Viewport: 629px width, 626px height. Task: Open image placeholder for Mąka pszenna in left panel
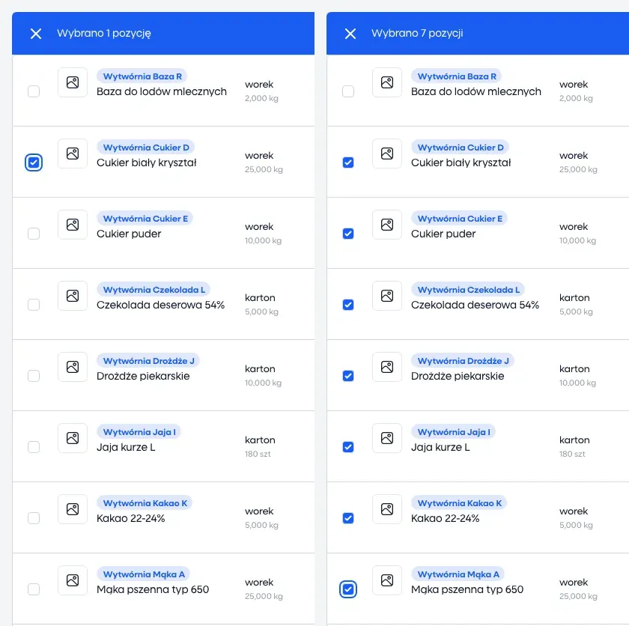[73, 580]
